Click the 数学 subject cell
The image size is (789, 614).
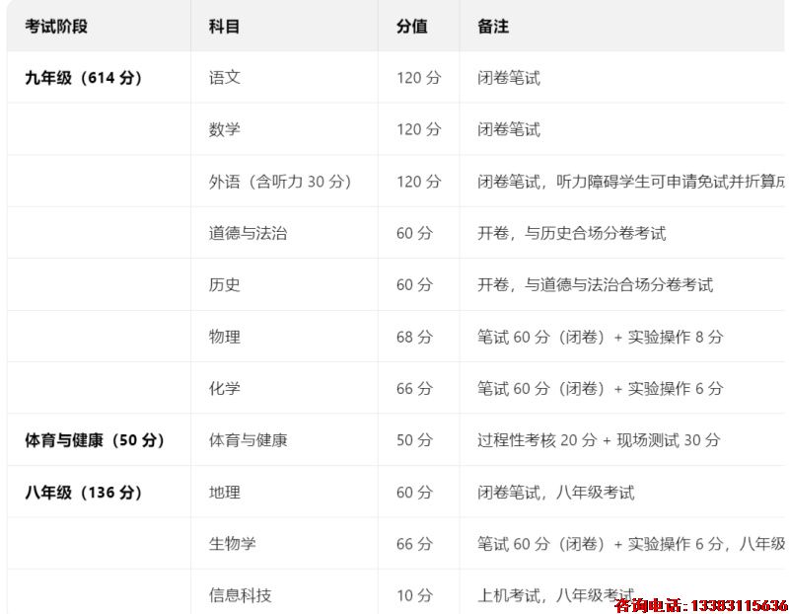coord(219,129)
